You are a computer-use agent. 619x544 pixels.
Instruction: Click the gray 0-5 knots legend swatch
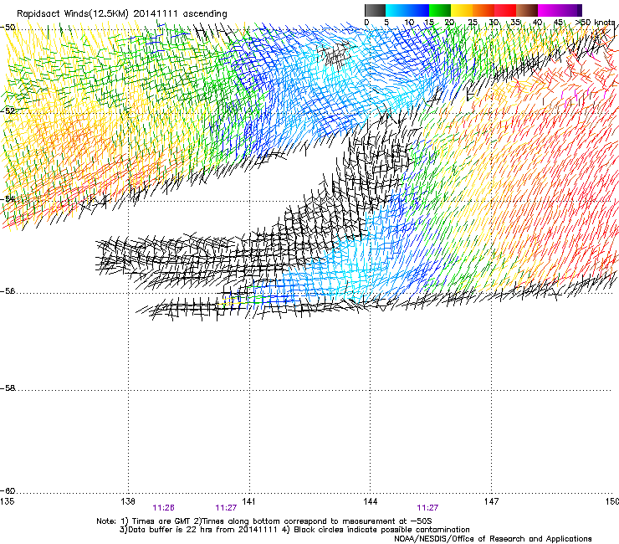(x=375, y=10)
